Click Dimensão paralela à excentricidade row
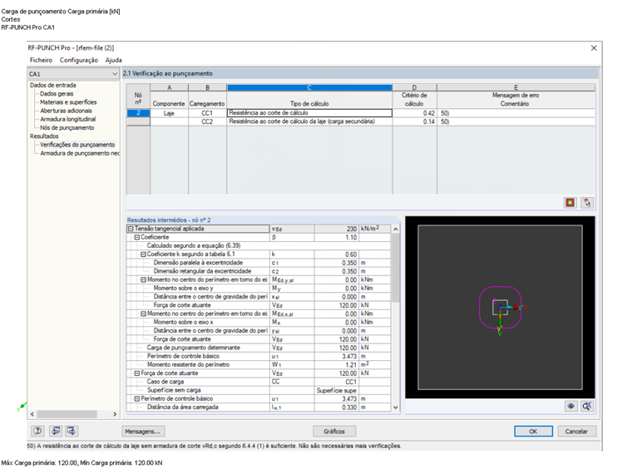 coord(259,263)
